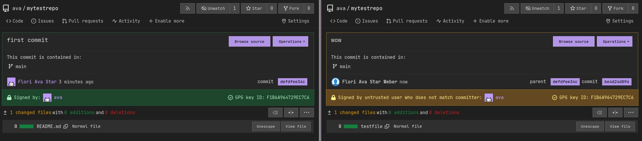Open parent commit defdfee34c in right panel
The width and height of the screenshot is (642, 141).
(x=565, y=82)
